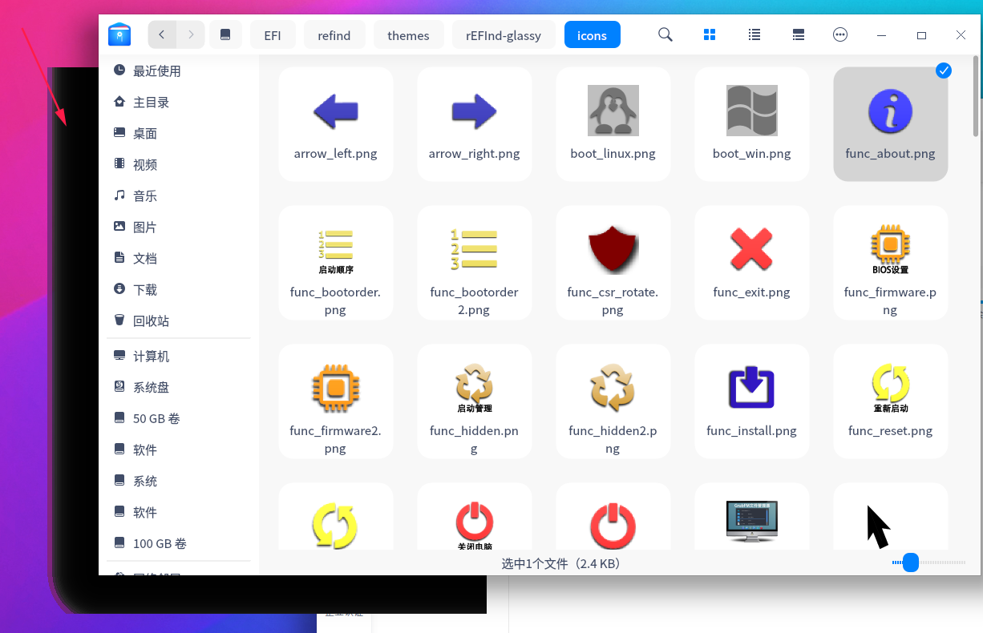This screenshot has height=633, width=983.
Task: Click the vertical scrollbar of file view
Action: (x=976, y=98)
